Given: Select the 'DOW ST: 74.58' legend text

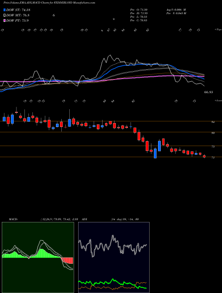Looking at the screenshot, I should pyautogui.click(x=18, y=10).
